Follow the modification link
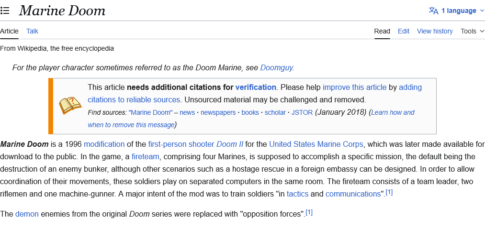The image size is (485, 230). click(104, 144)
